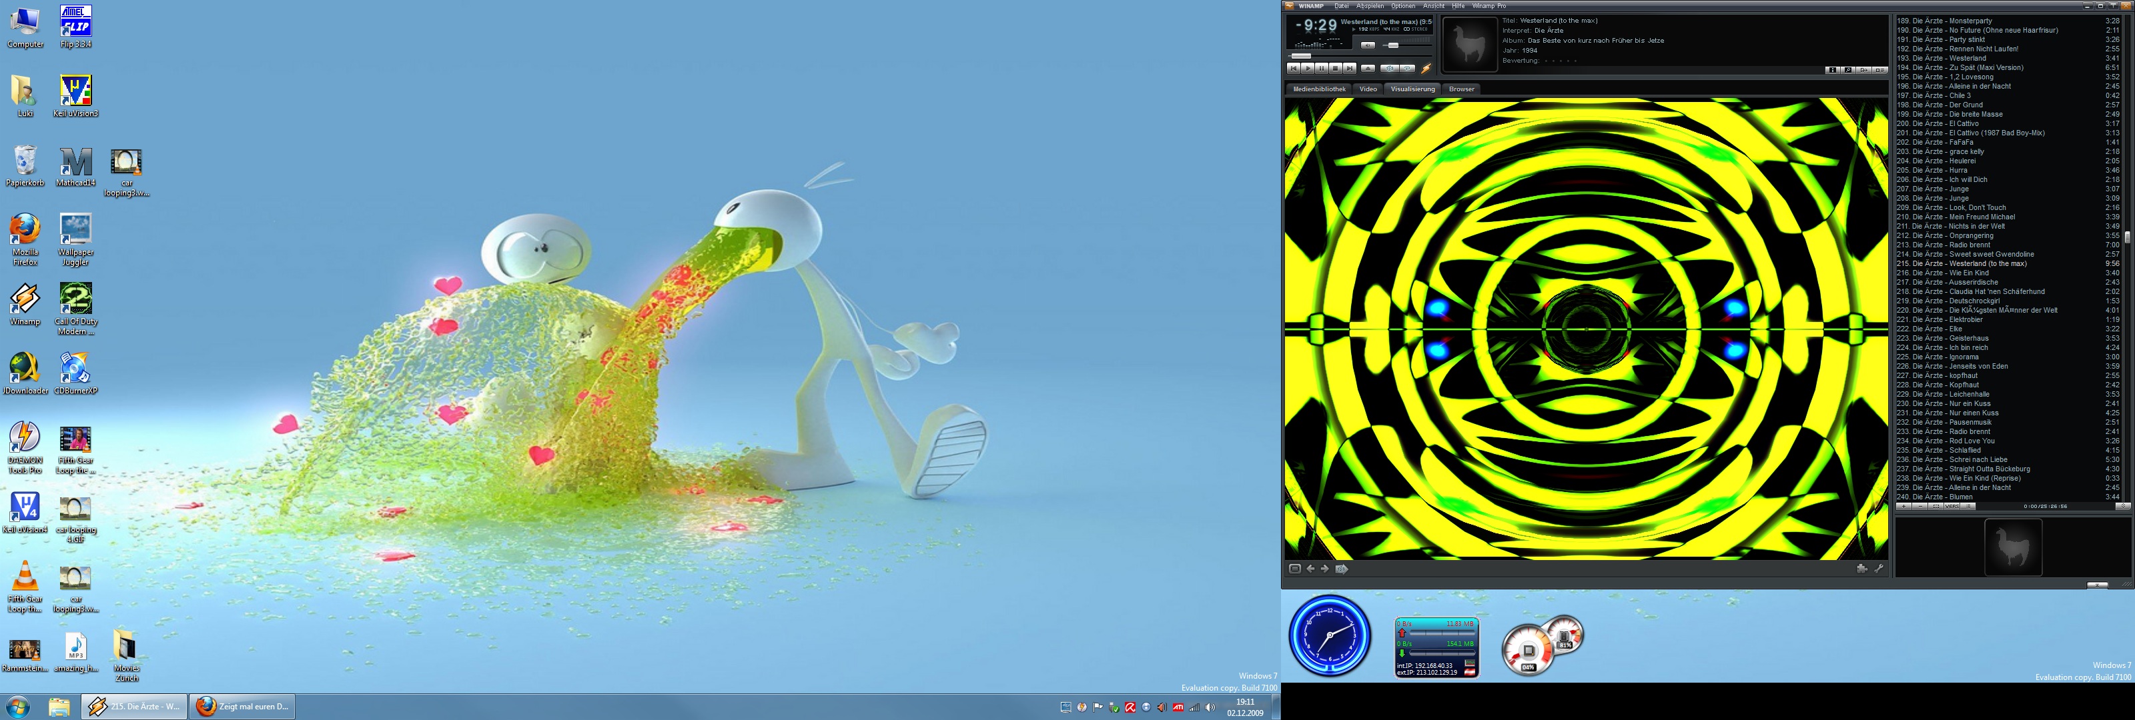The image size is (2135, 720).
Task: Click the random preset 123 arrow icon
Action: tap(1342, 569)
